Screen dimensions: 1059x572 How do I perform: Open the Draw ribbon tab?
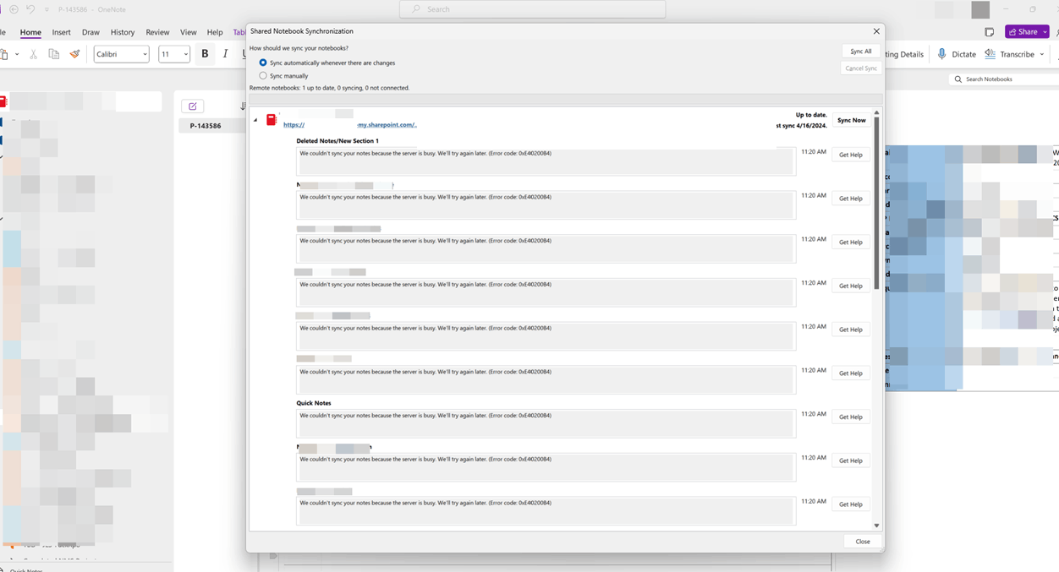(x=91, y=32)
